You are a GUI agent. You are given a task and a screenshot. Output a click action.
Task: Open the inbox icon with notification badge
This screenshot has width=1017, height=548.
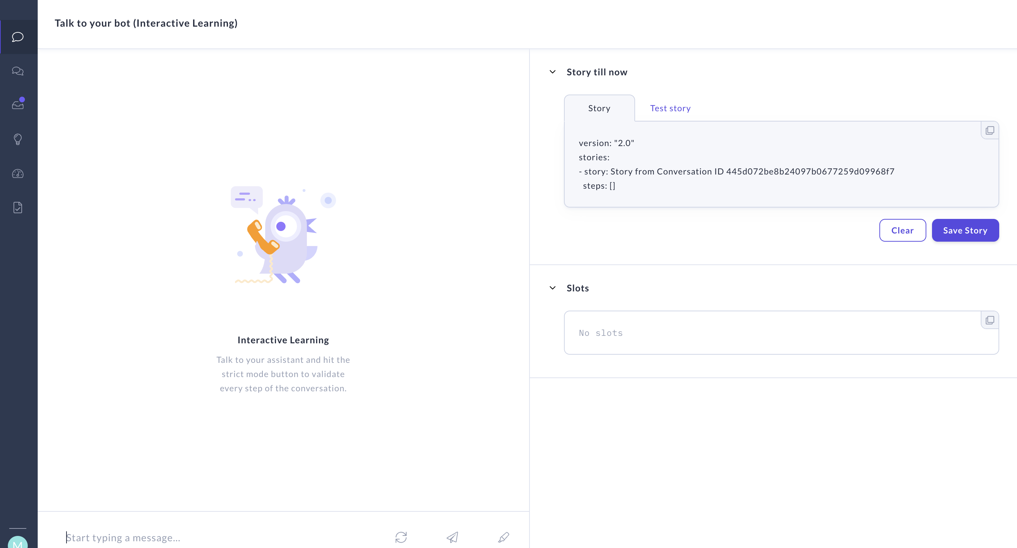pos(18,104)
